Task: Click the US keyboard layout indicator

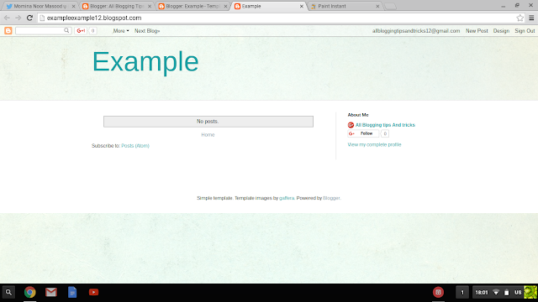Action: (x=518, y=293)
